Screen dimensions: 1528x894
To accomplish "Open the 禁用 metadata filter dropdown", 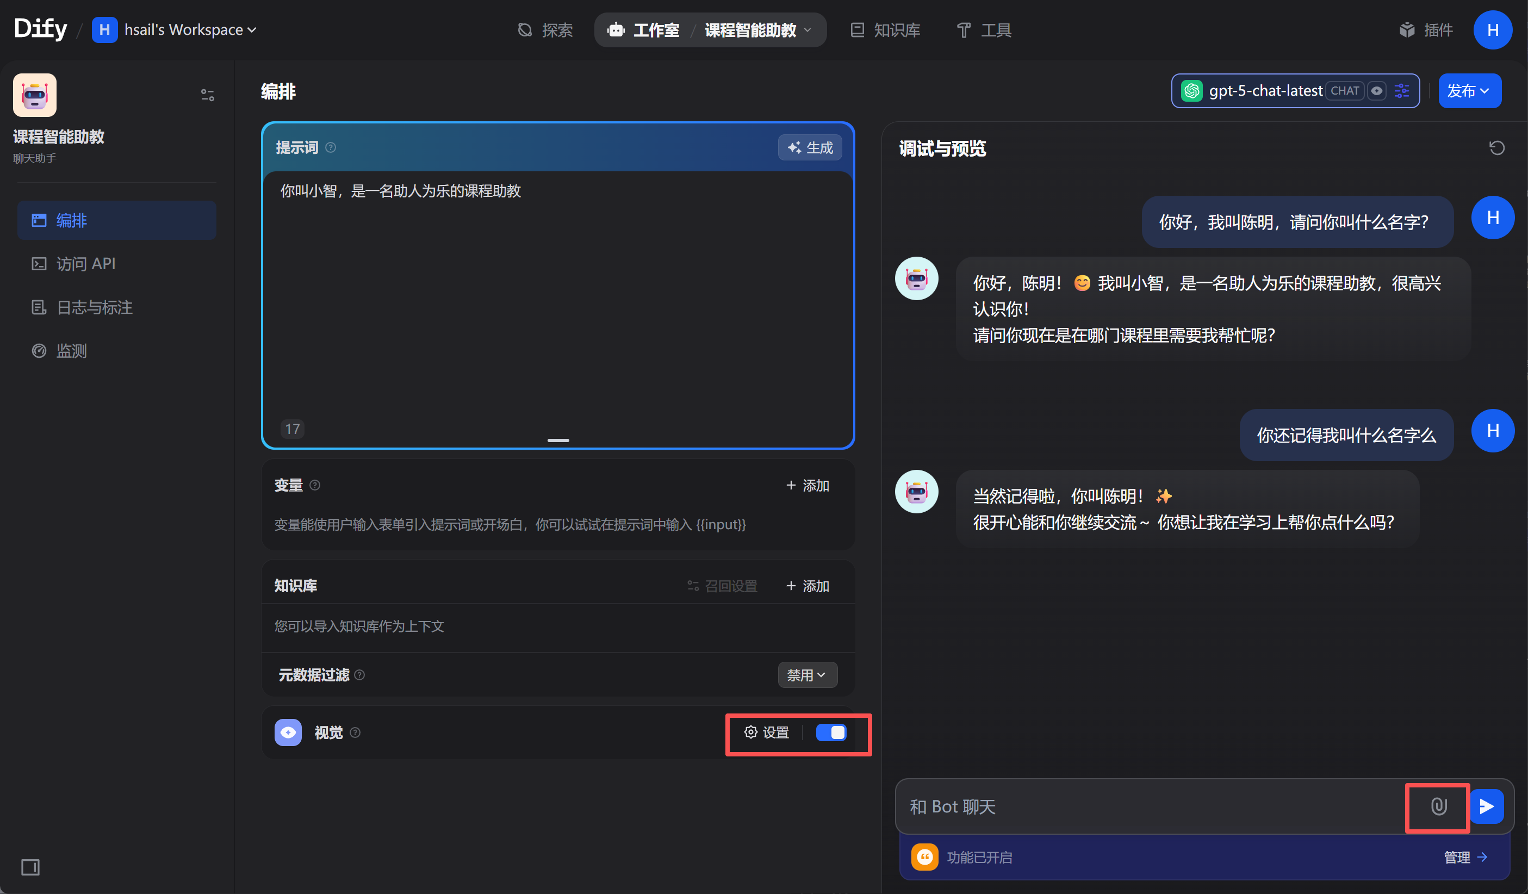I will (x=807, y=675).
